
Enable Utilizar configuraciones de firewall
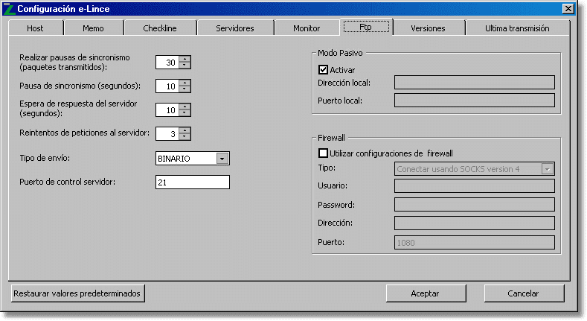pos(323,153)
